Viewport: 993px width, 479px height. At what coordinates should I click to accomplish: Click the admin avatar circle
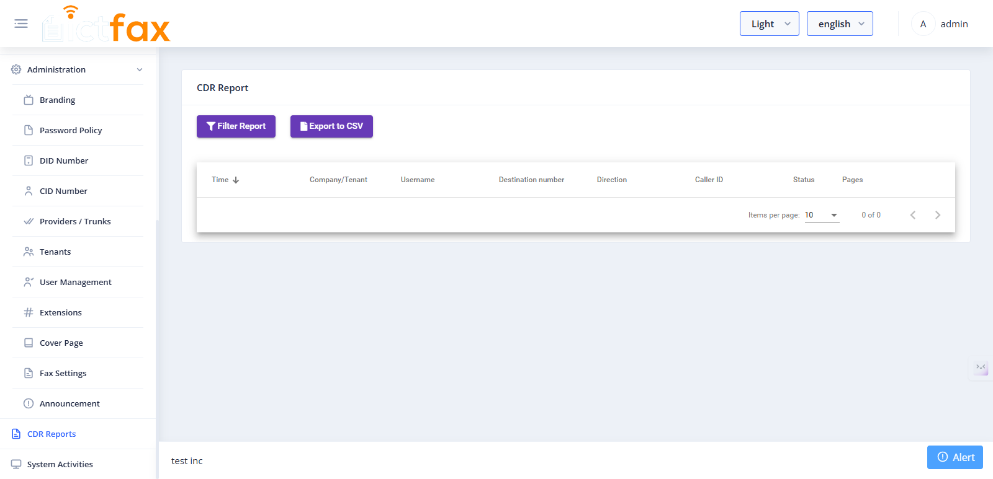click(923, 24)
